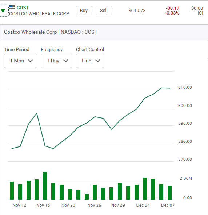Click the [0] shares quantity text

(x=200, y=13)
